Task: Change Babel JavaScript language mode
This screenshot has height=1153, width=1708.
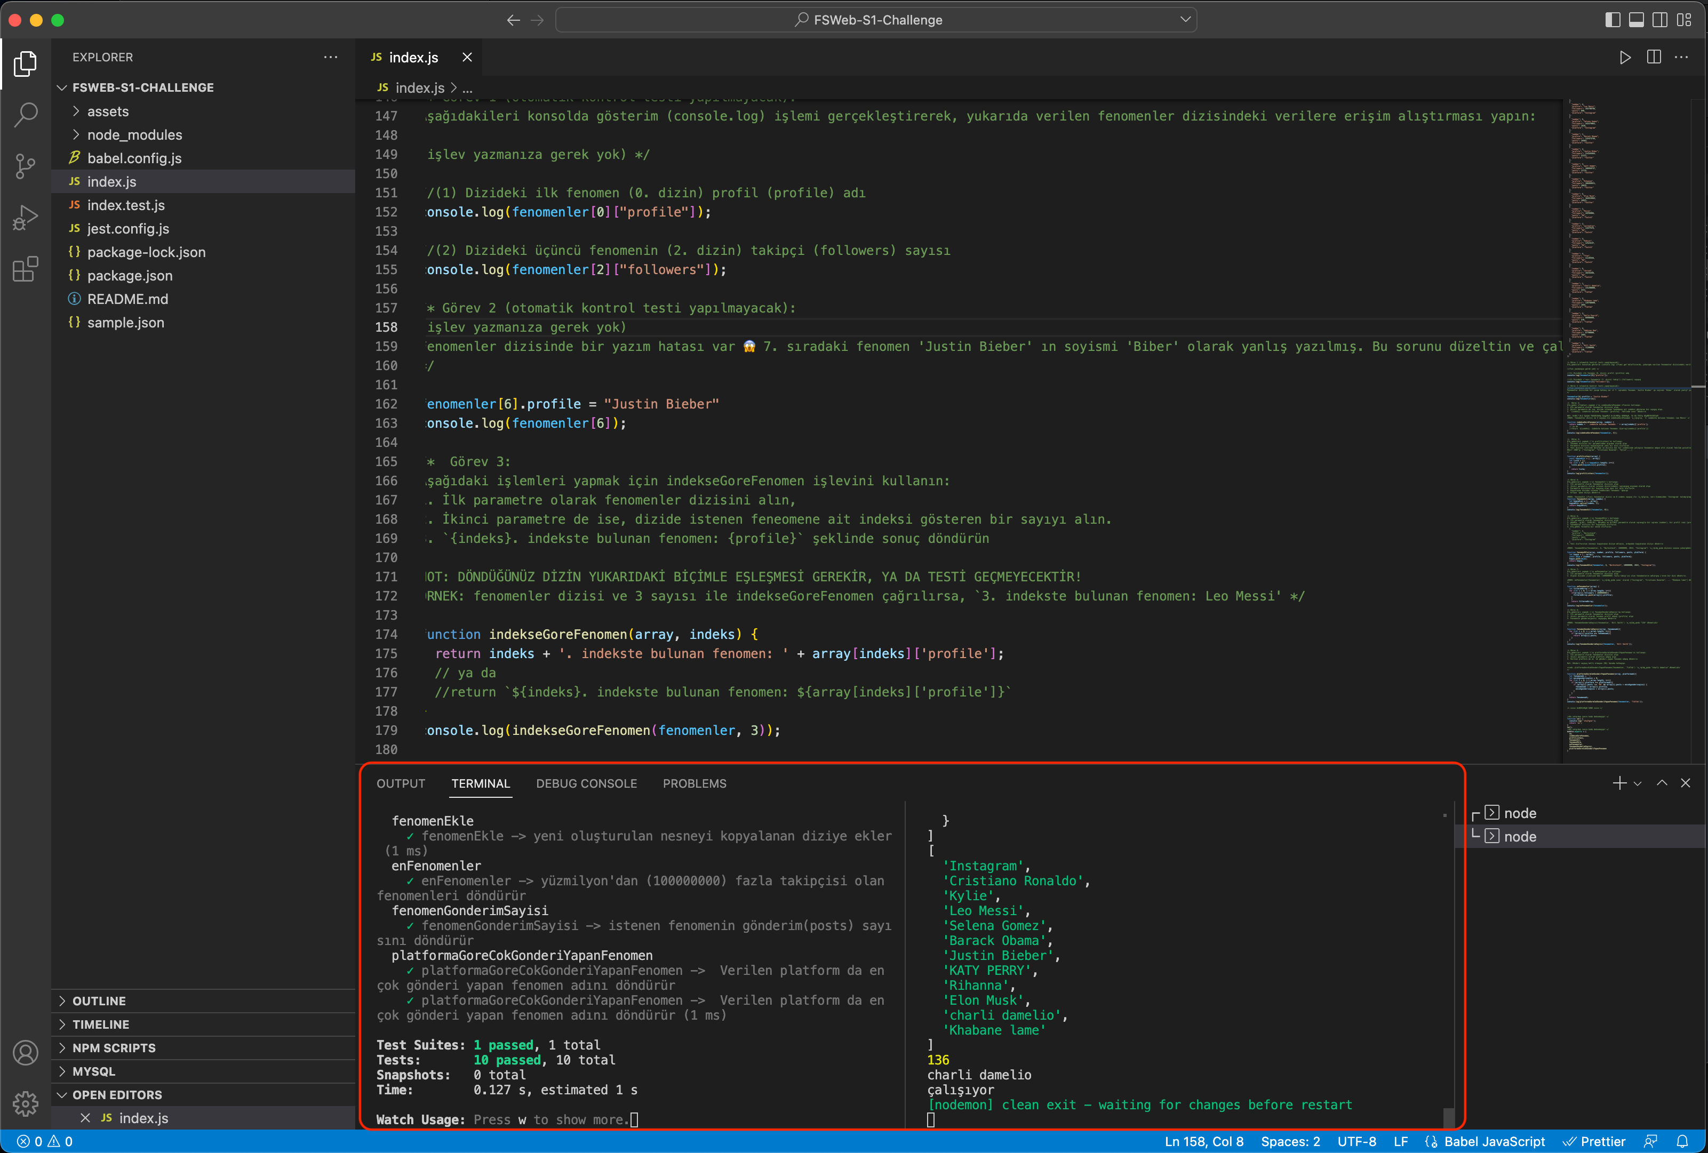Action: 1494,1141
